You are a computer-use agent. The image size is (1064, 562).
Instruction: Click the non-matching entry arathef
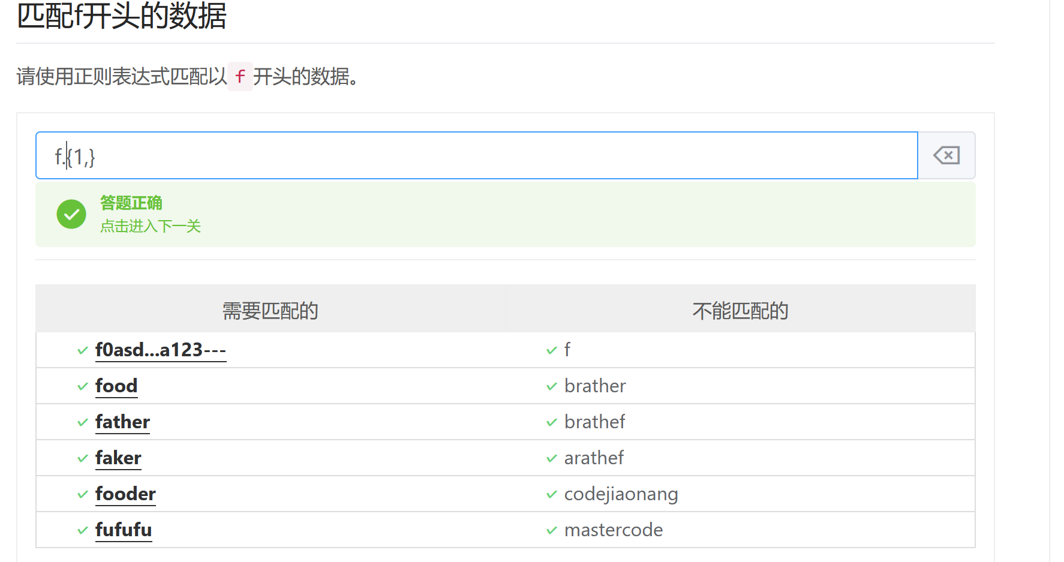click(x=594, y=458)
